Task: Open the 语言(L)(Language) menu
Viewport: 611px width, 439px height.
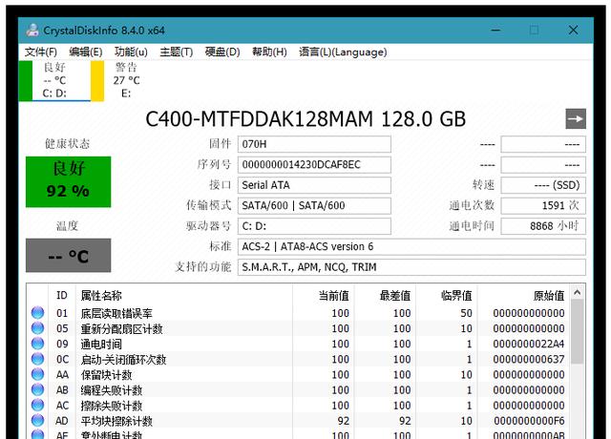Action: tap(343, 52)
